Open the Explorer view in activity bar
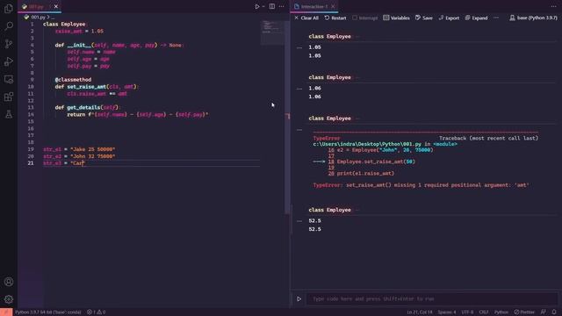562x316 pixels. [x=9, y=8]
